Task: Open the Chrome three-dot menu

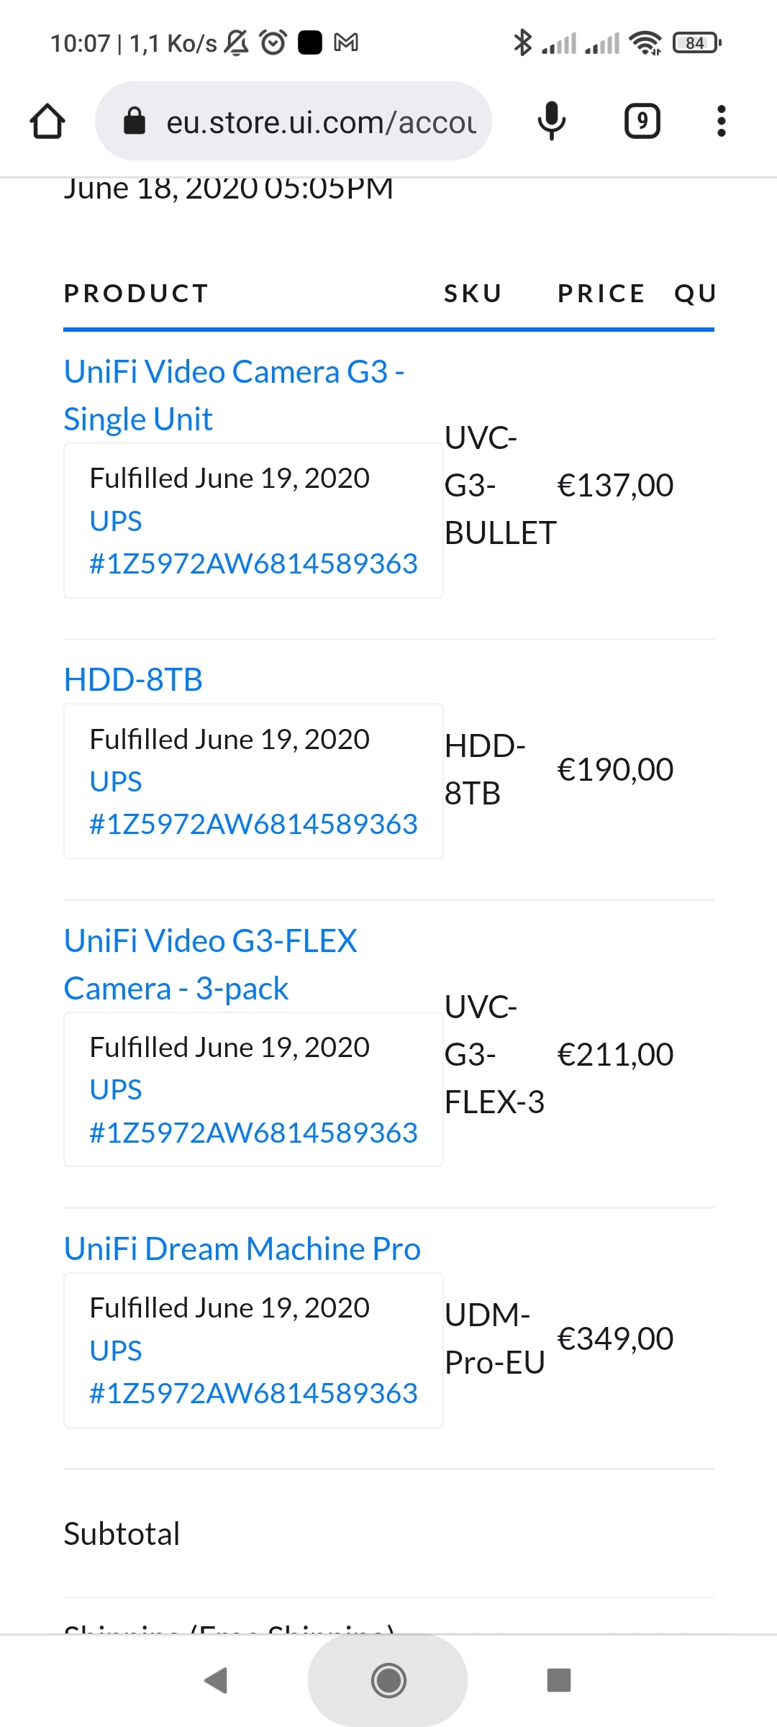Action: (x=721, y=121)
